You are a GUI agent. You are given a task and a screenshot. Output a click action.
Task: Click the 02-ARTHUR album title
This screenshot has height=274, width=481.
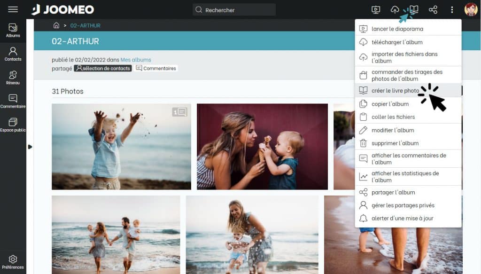(76, 41)
